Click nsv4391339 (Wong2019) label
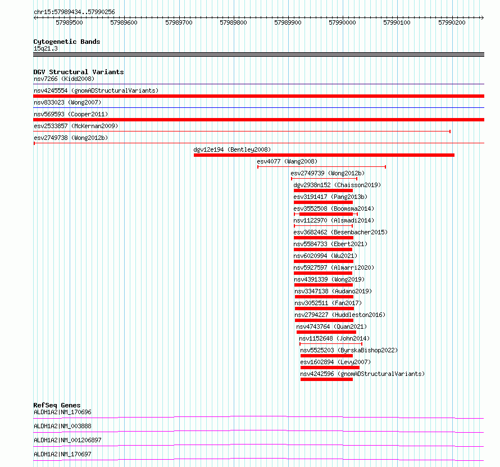The width and height of the screenshot is (500, 467). (329, 279)
